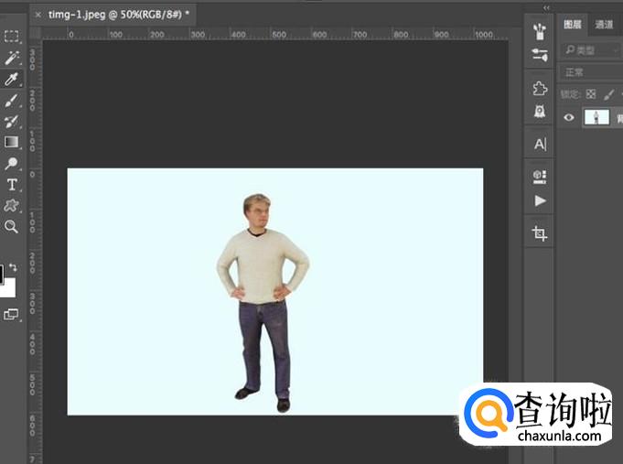Select the Type tool
This screenshot has height=464, width=623.
(11, 185)
